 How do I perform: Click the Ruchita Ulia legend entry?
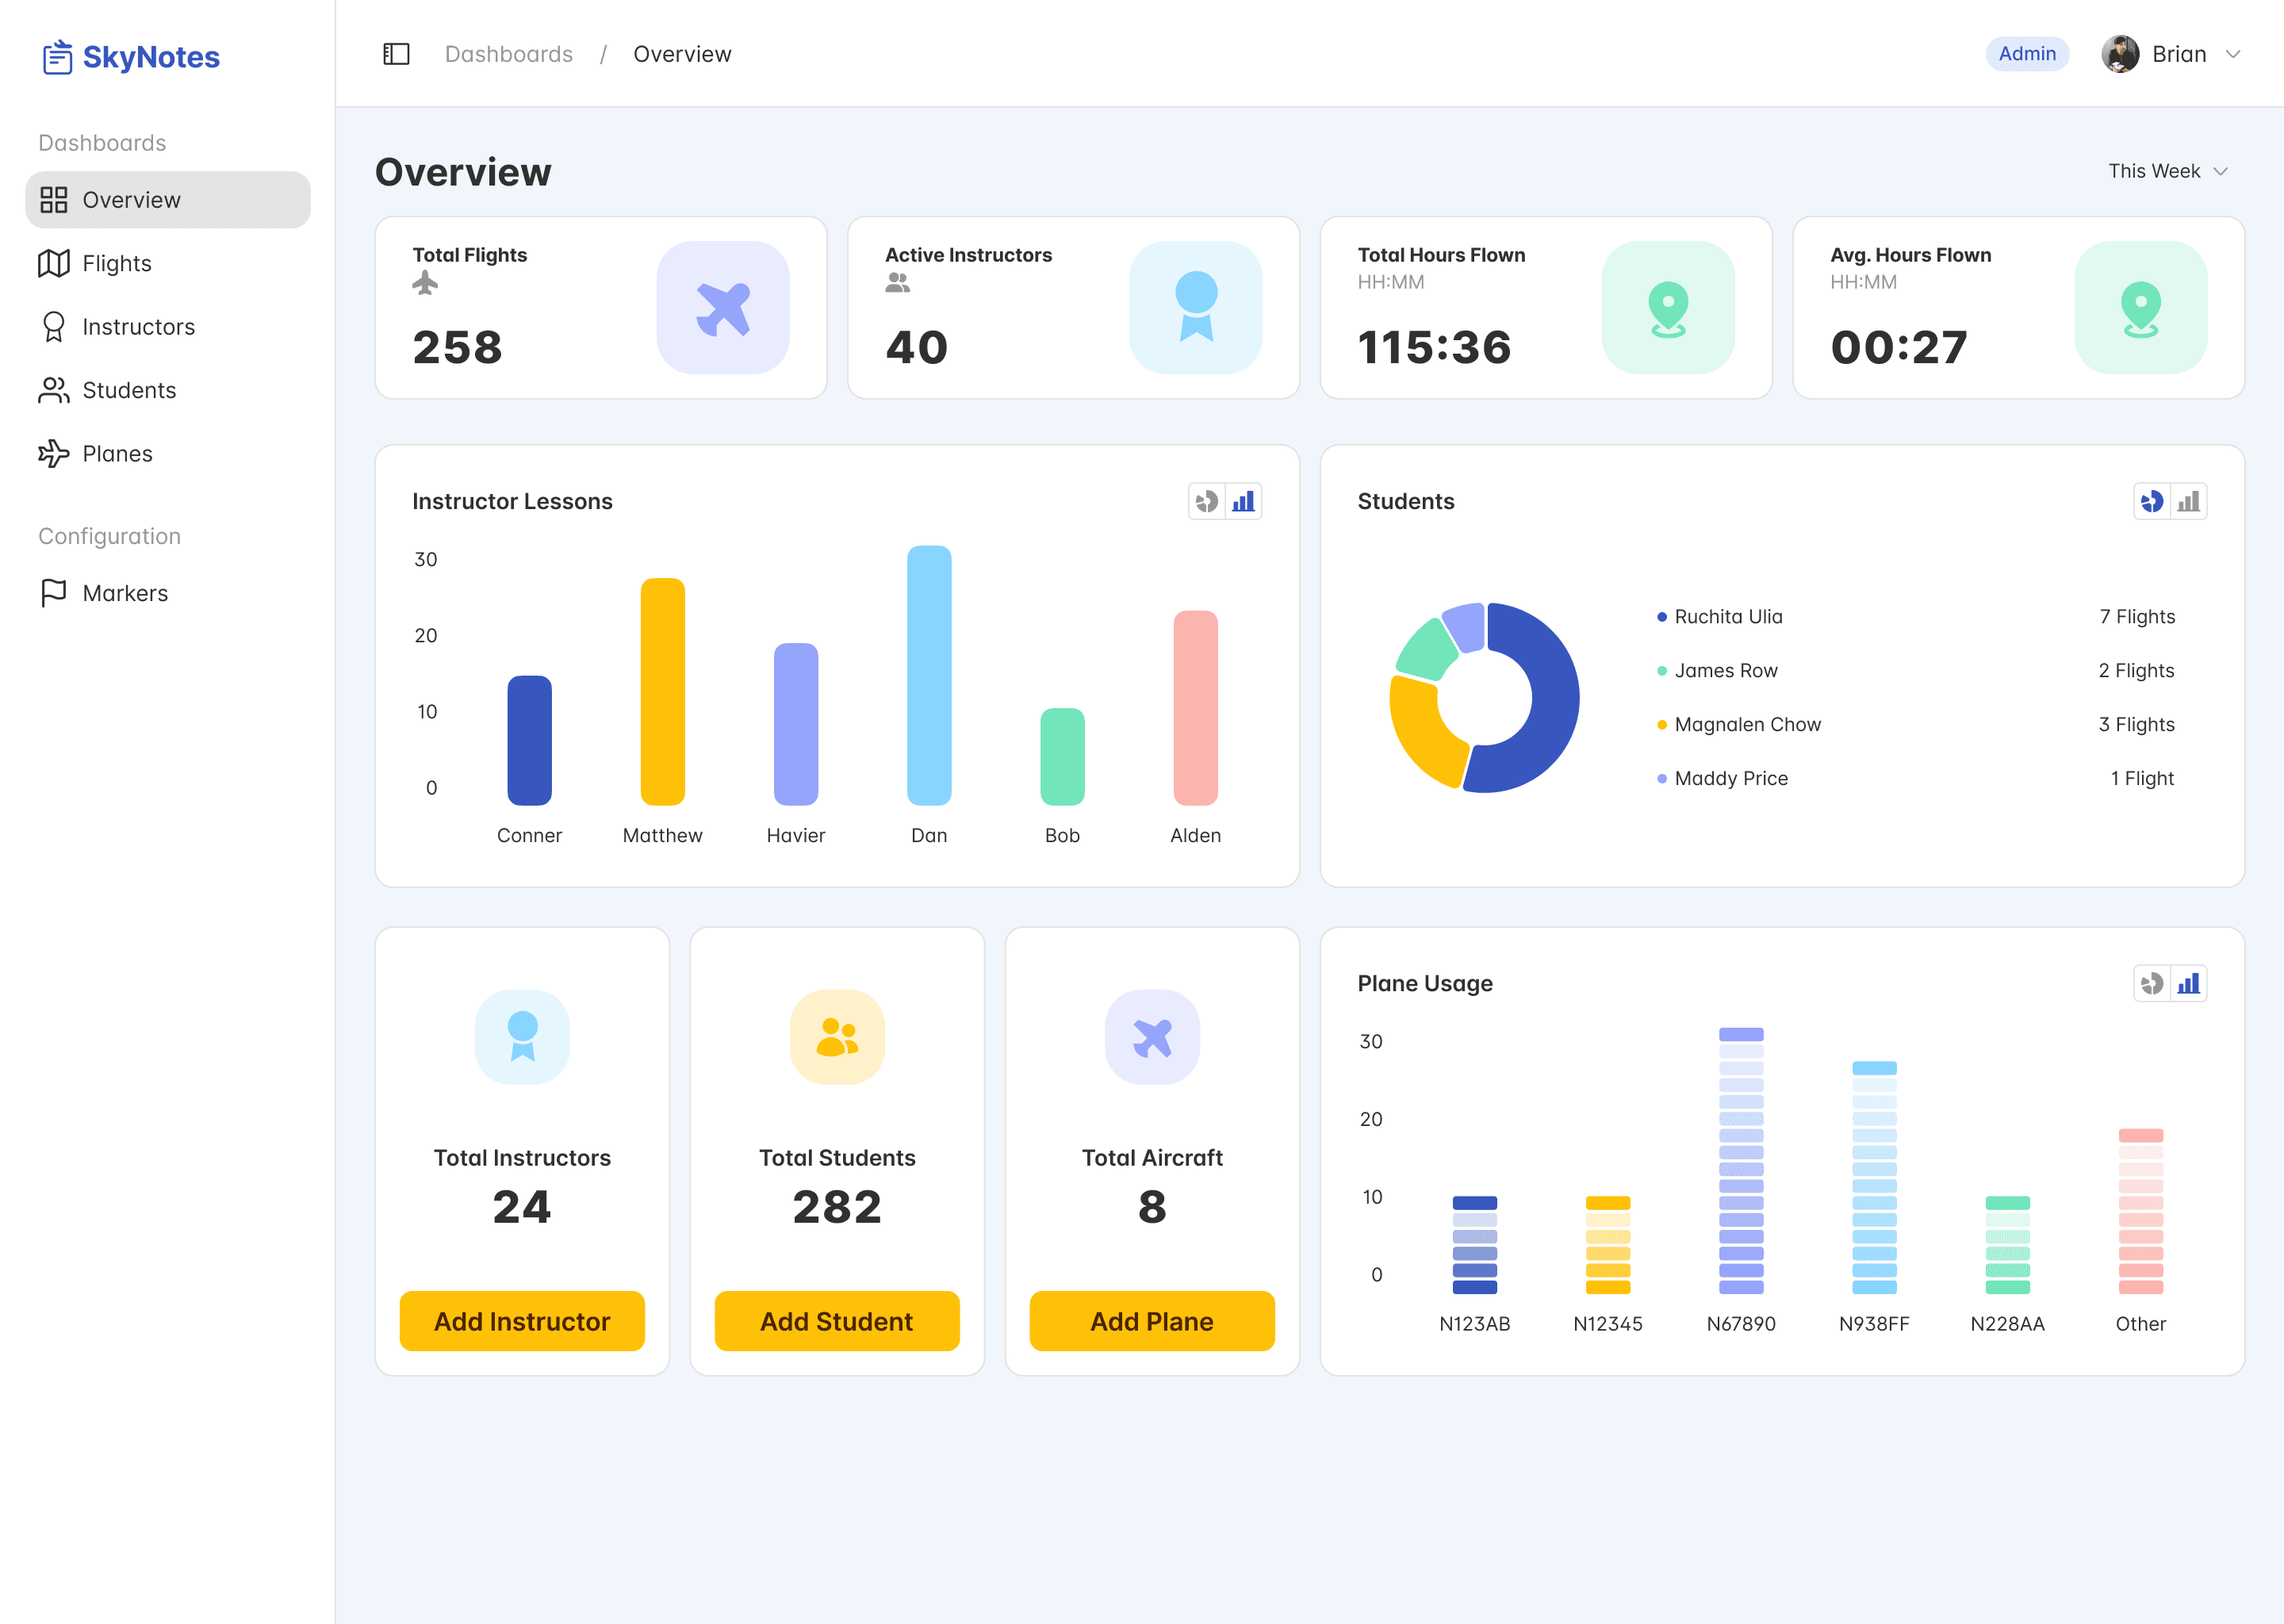[x=1720, y=617]
